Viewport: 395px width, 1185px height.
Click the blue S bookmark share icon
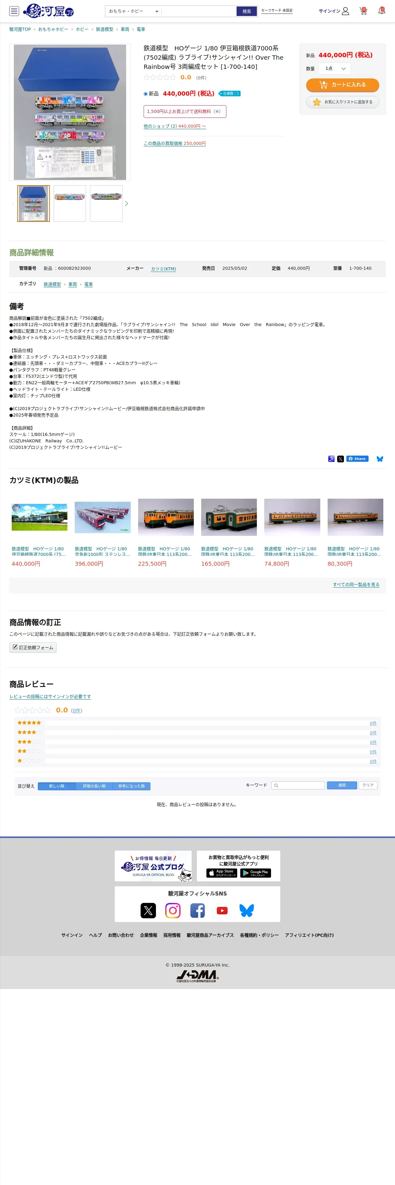point(331,459)
